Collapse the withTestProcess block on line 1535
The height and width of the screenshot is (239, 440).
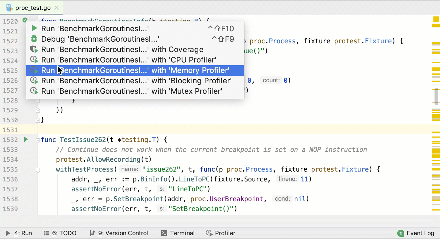[38, 170]
